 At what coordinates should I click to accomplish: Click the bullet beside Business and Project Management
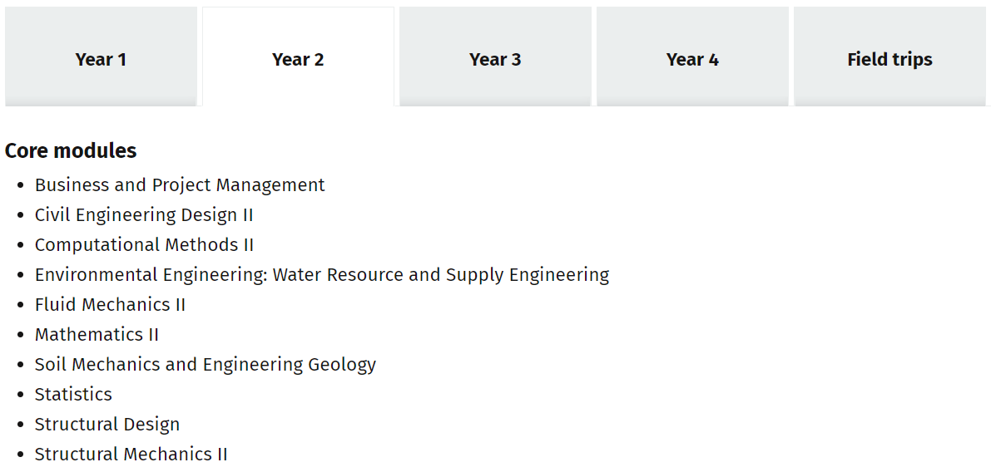tap(21, 186)
